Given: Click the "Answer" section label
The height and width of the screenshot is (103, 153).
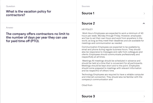Looking at the screenshot, I should [x=10, y=27].
